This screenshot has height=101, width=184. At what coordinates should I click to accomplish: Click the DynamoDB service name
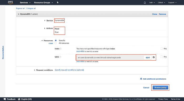(x=59, y=21)
